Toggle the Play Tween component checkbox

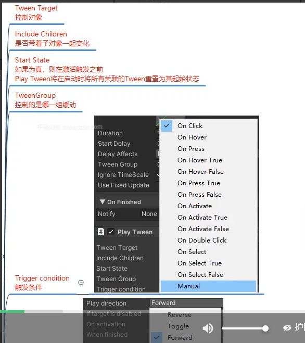pyautogui.click(x=111, y=232)
